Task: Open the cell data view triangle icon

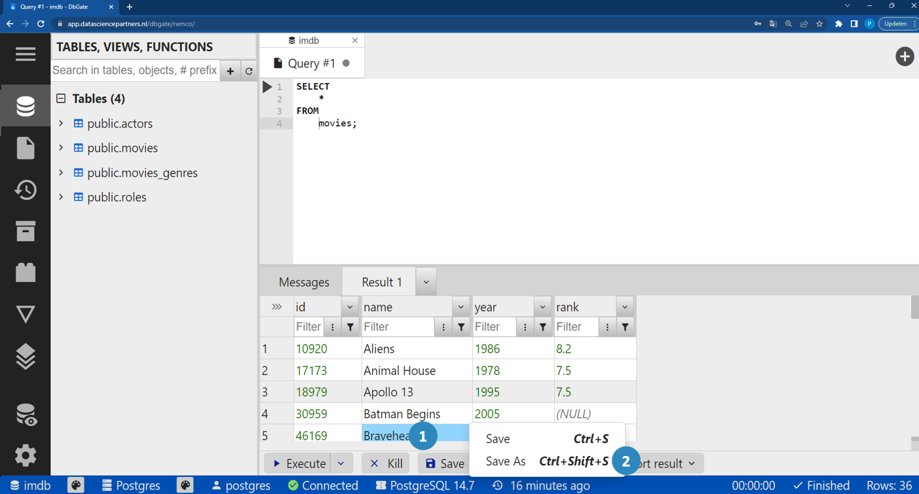Action: pyautogui.click(x=26, y=315)
